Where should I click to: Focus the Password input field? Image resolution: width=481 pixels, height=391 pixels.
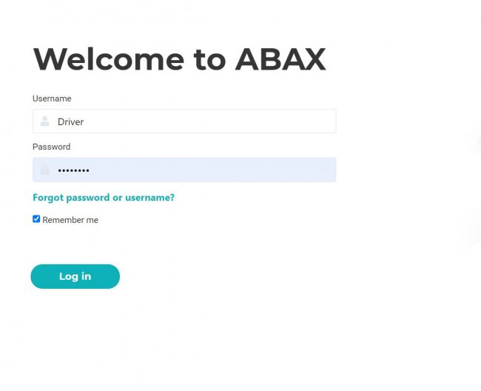pos(184,170)
